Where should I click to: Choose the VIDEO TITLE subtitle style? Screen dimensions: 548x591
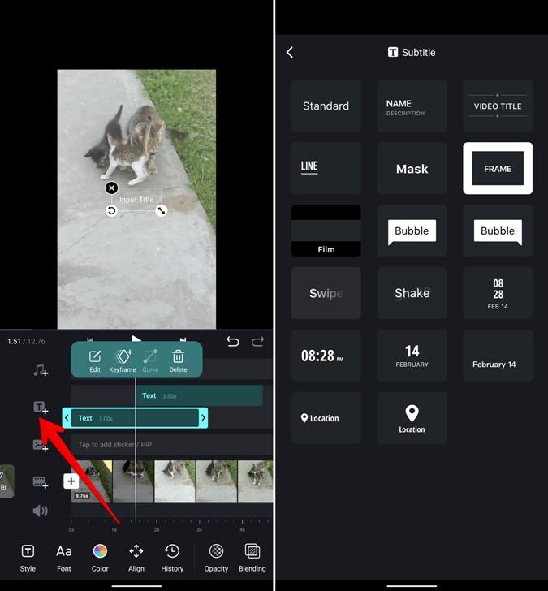coord(498,106)
